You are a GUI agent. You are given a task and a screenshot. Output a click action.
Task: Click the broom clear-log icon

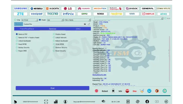(142, 91)
